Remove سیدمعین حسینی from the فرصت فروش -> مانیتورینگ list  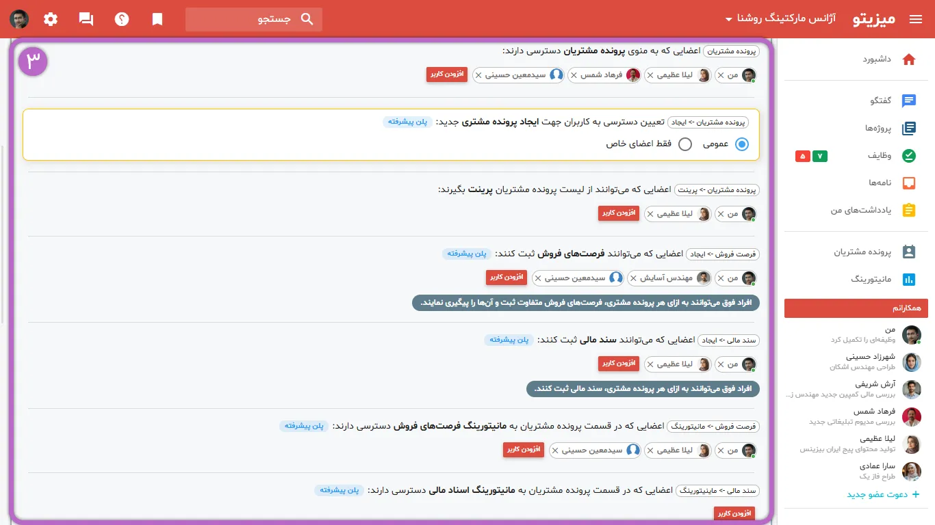point(555,450)
